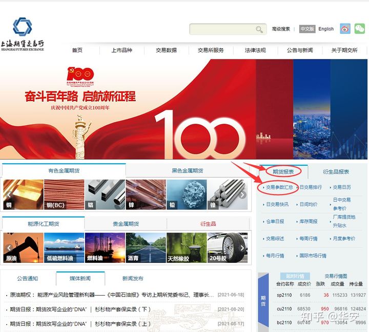369x332 pixels.
Task: Click the next arrow on the 镍 metals carousel
Action: click(x=242, y=194)
